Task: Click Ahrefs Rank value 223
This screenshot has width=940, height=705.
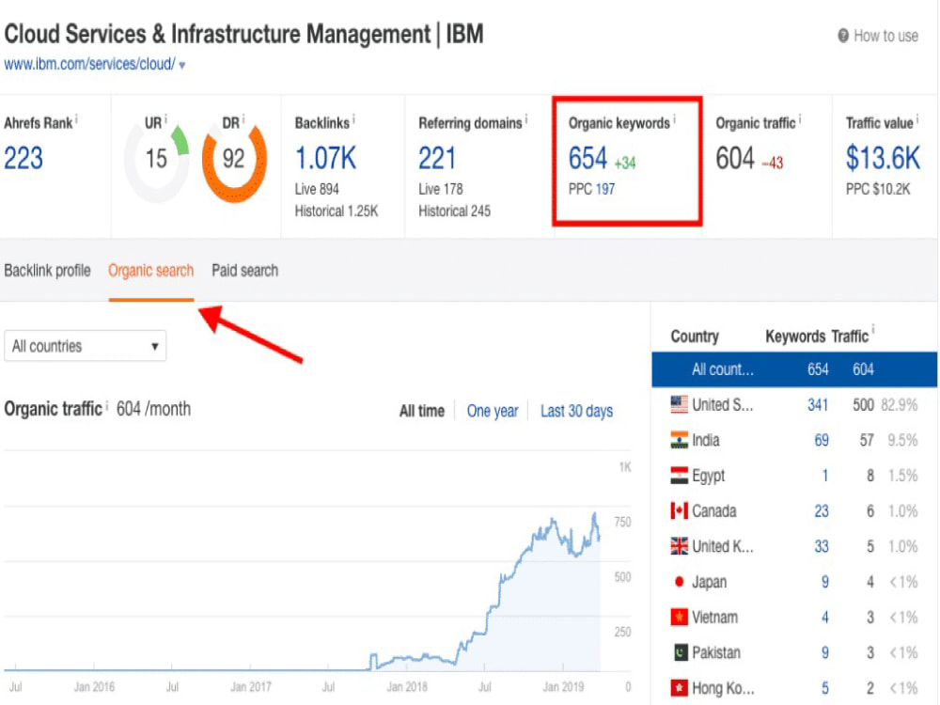Action: [x=23, y=159]
